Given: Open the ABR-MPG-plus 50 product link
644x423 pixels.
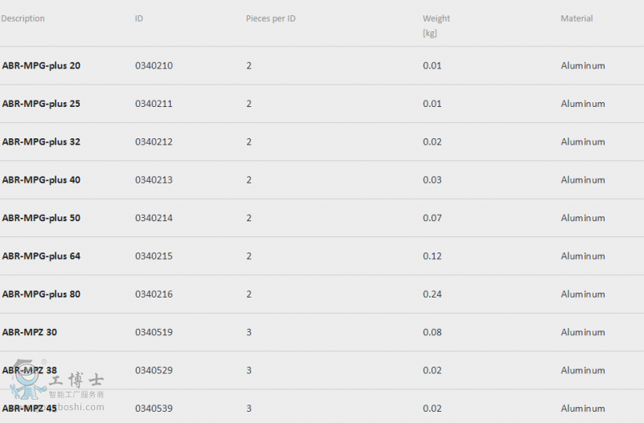Looking at the screenshot, I should coord(41,218).
